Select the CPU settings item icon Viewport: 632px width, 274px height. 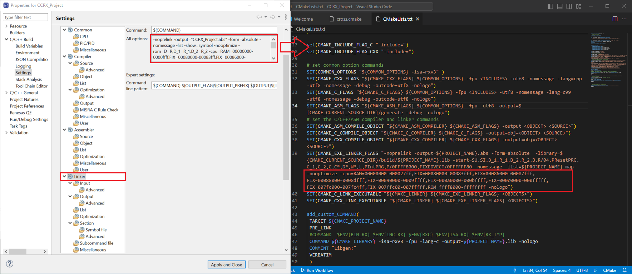76,36
